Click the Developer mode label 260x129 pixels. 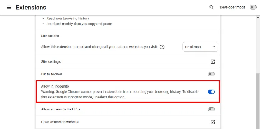232,7
